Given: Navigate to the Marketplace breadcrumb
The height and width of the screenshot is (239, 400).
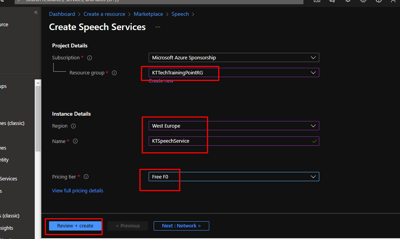Looking at the screenshot, I should click(x=148, y=14).
